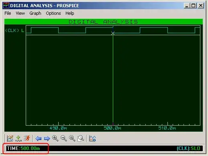Viewport: 208px width, 156px height.
Task: Open the View menu
Action: tap(20, 13)
